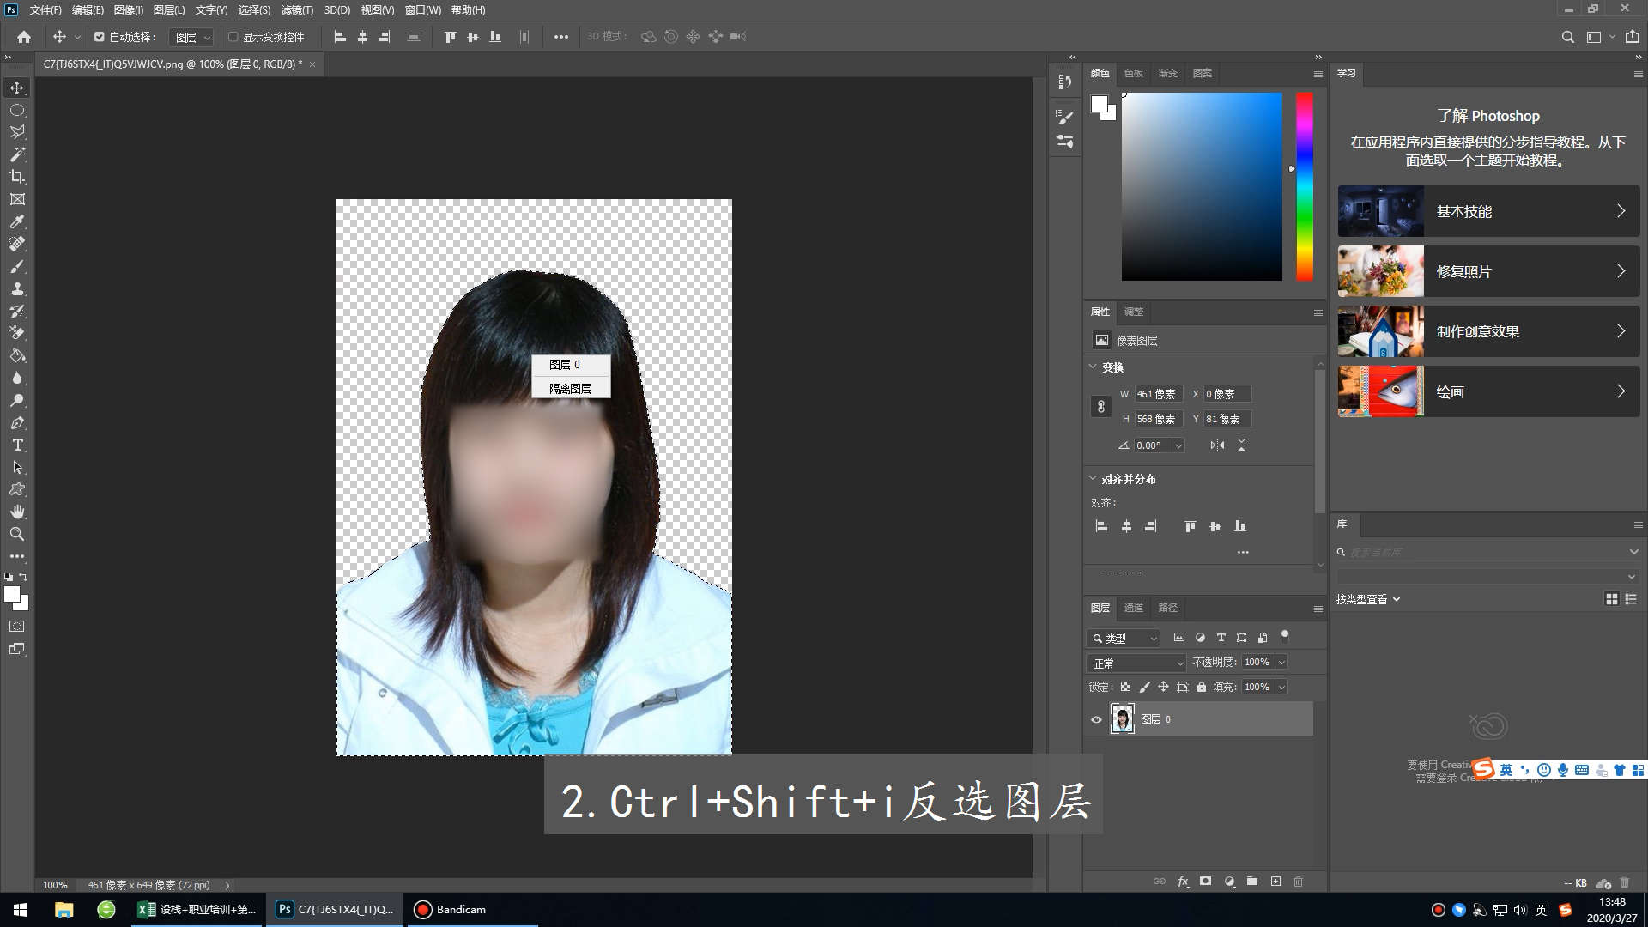Select the Magic Wand tool
Screen dimensions: 1648x927
point(17,154)
